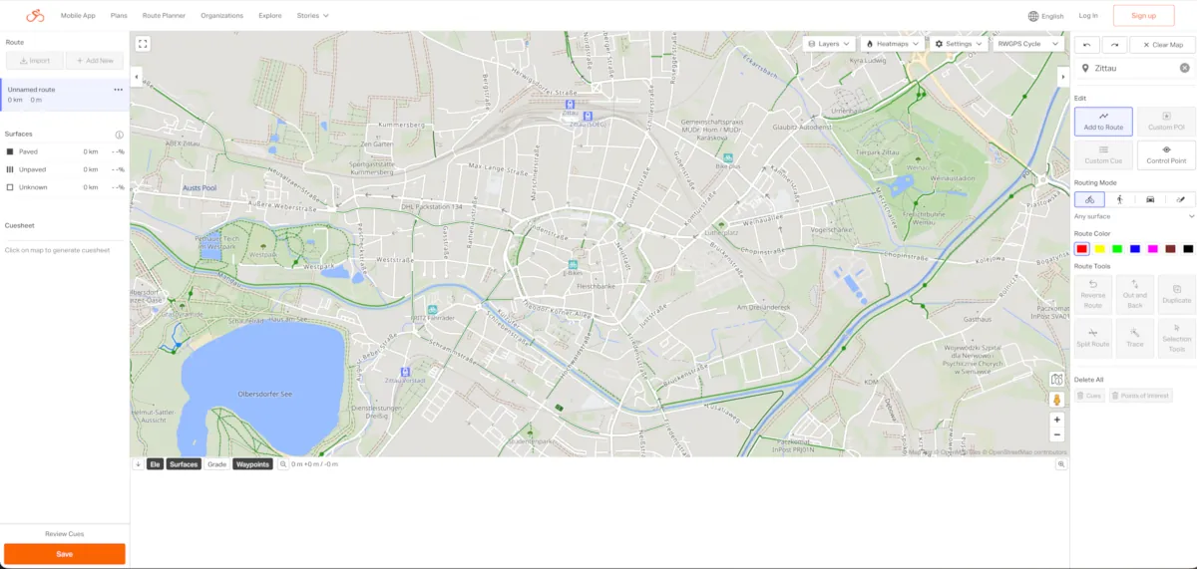1197x569 pixels.
Task: Click the undo arrow button
Action: pyautogui.click(x=1086, y=45)
